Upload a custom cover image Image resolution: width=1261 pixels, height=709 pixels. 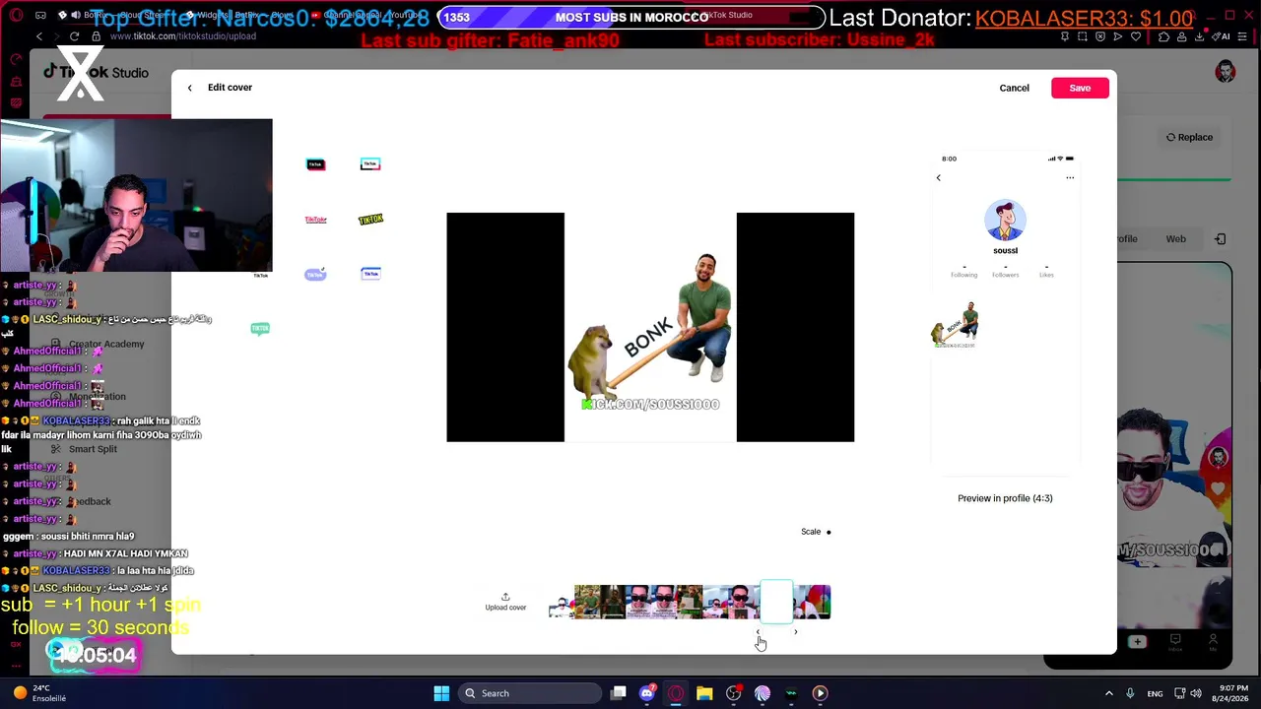[x=505, y=602]
